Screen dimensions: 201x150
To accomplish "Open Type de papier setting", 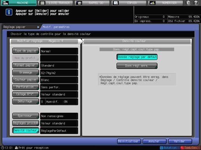I will (x=26, y=51).
